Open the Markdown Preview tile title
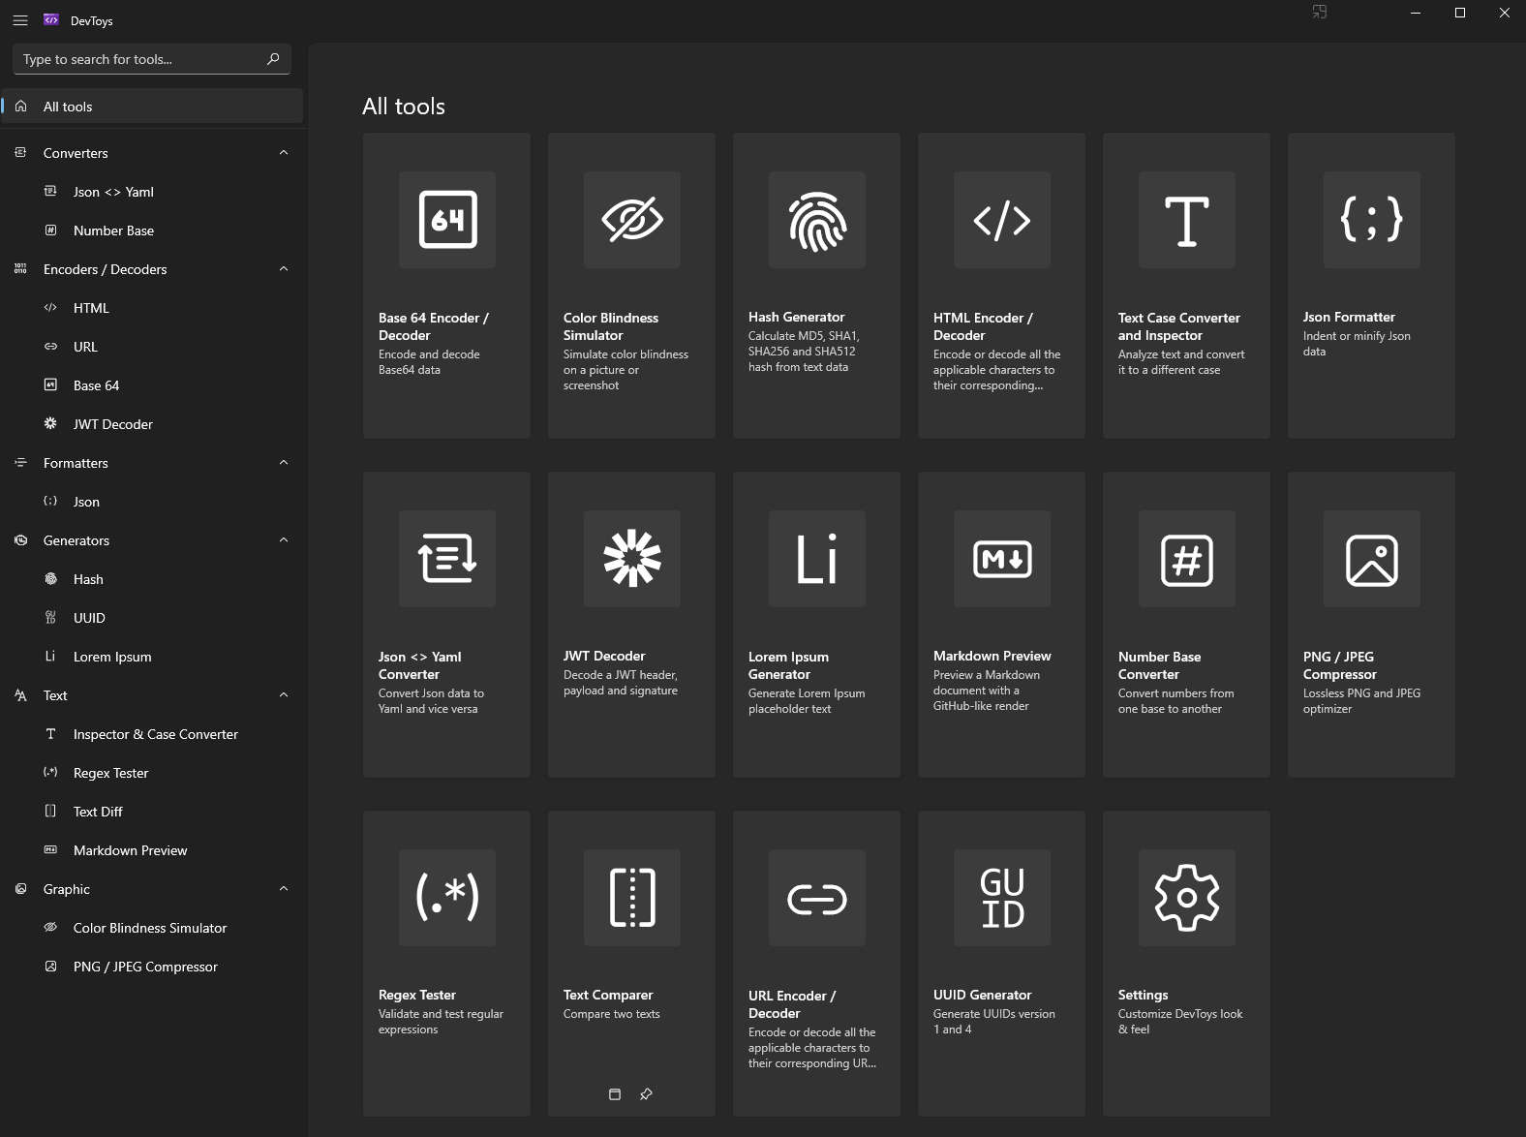 [x=992, y=656]
